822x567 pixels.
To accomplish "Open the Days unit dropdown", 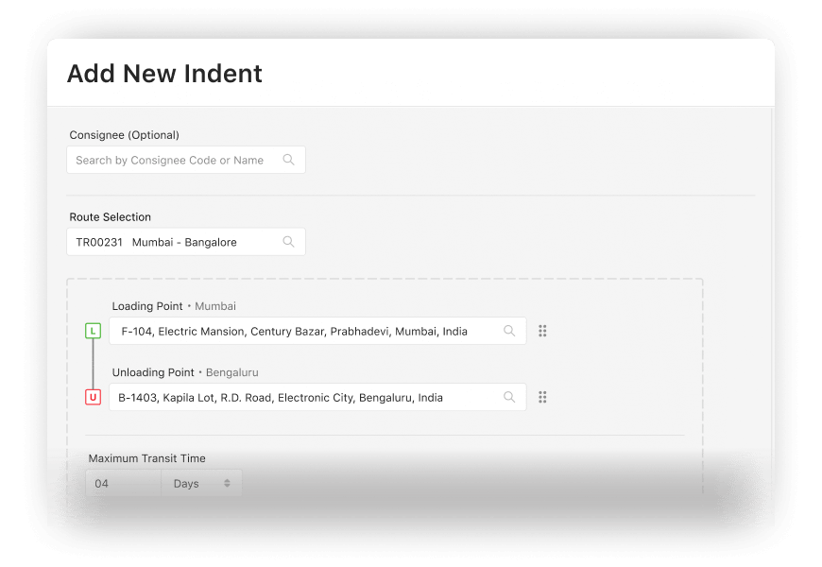I will click(x=202, y=483).
